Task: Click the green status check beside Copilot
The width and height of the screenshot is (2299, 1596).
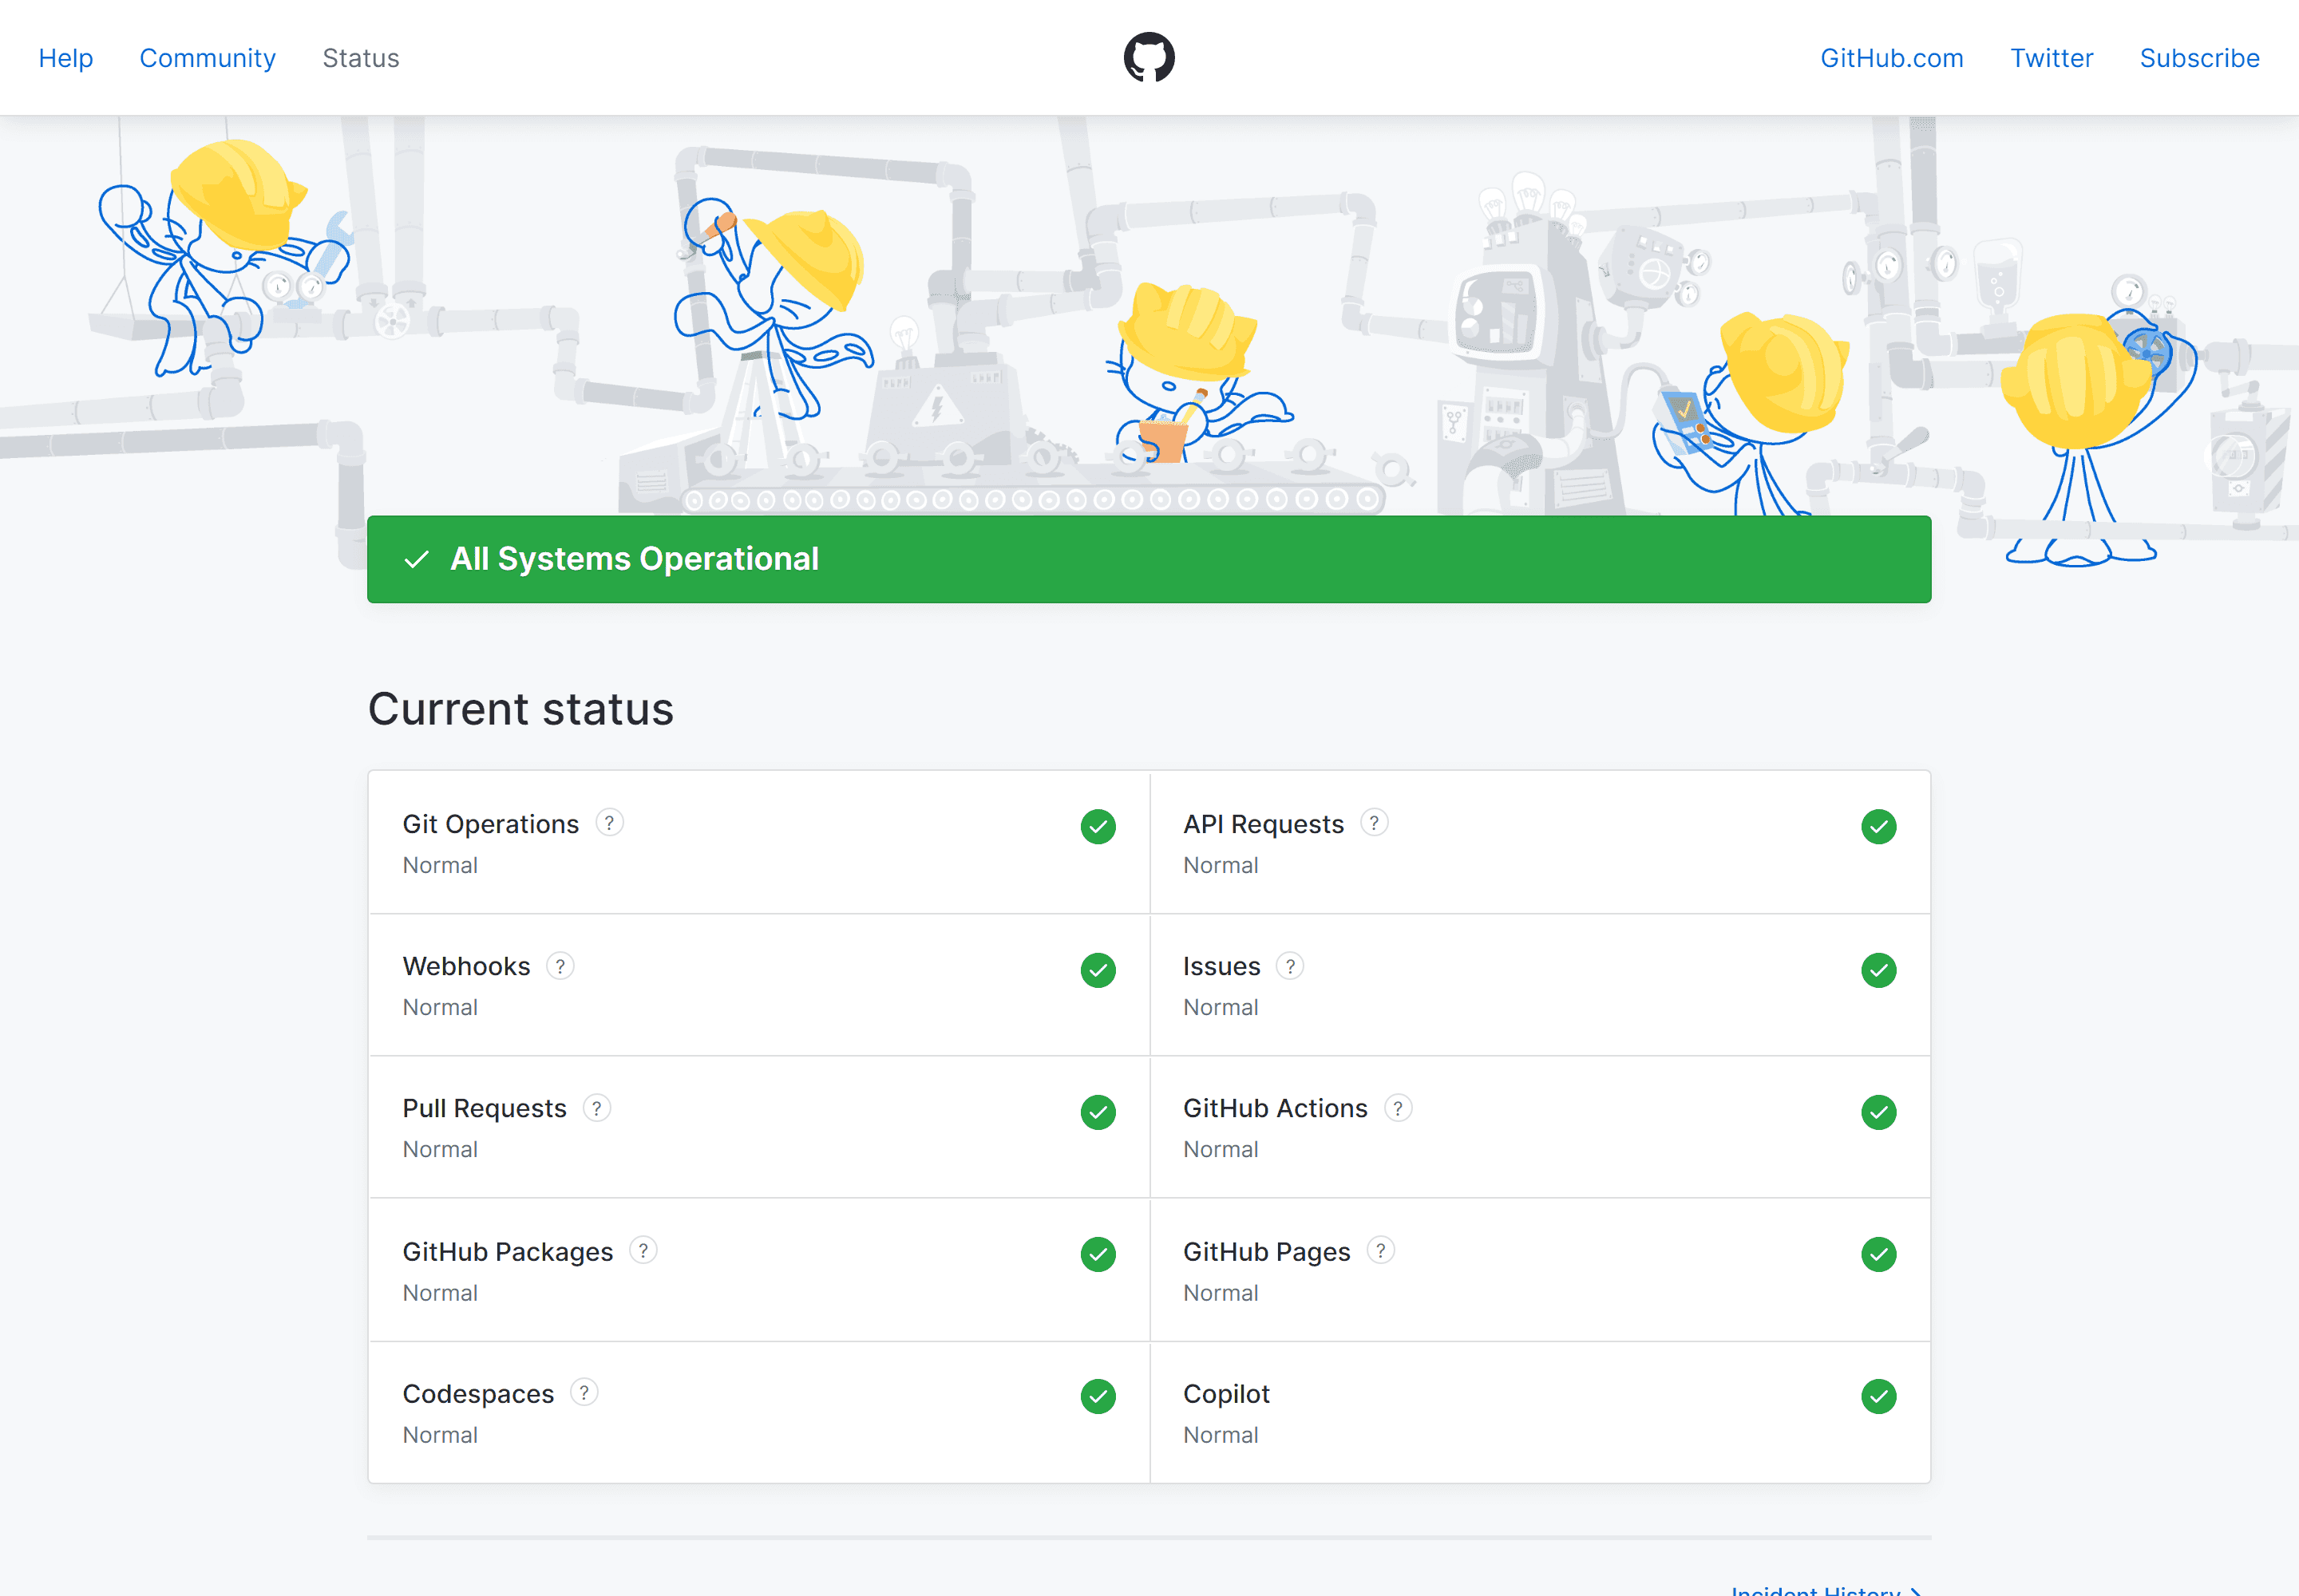Action: coord(1878,1397)
